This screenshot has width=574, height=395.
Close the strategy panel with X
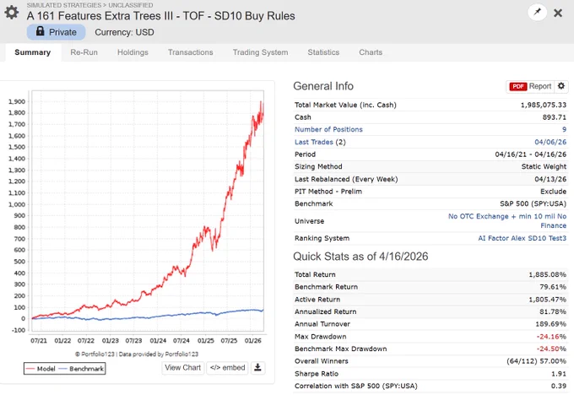tap(558, 13)
